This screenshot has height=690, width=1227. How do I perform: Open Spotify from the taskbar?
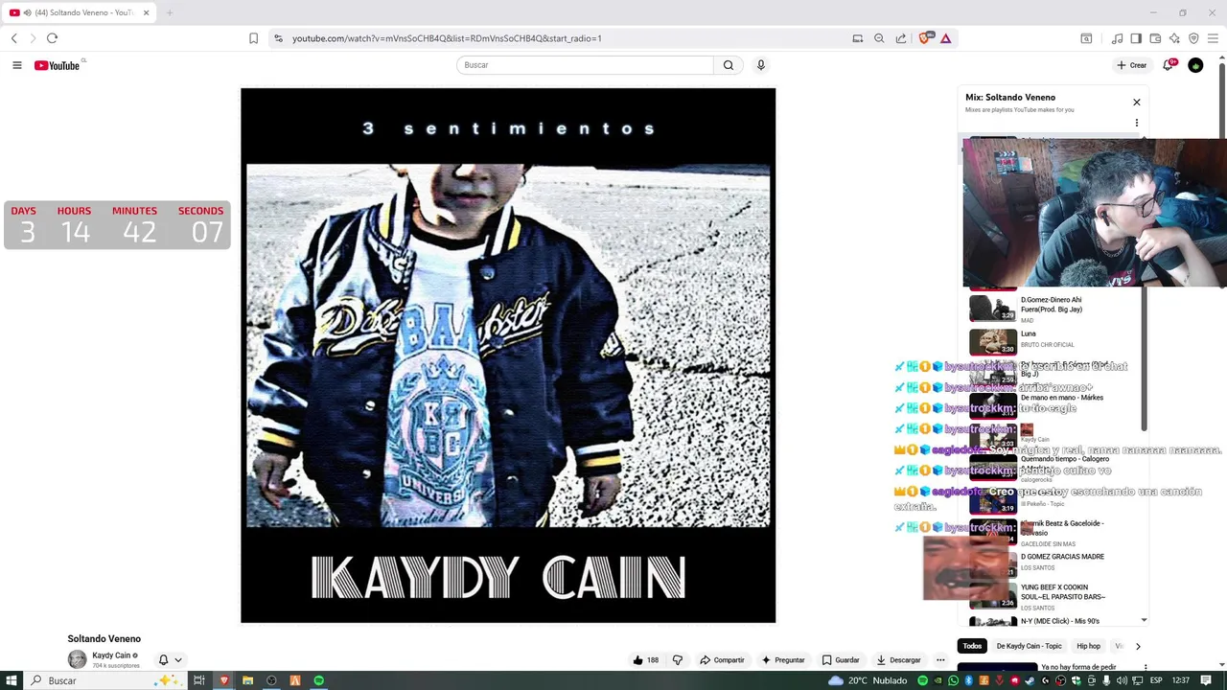click(x=318, y=680)
